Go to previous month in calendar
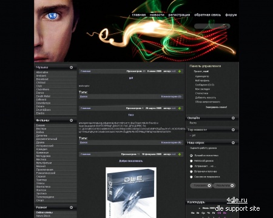Viewport: 273px width, 218px height. pos(200,208)
